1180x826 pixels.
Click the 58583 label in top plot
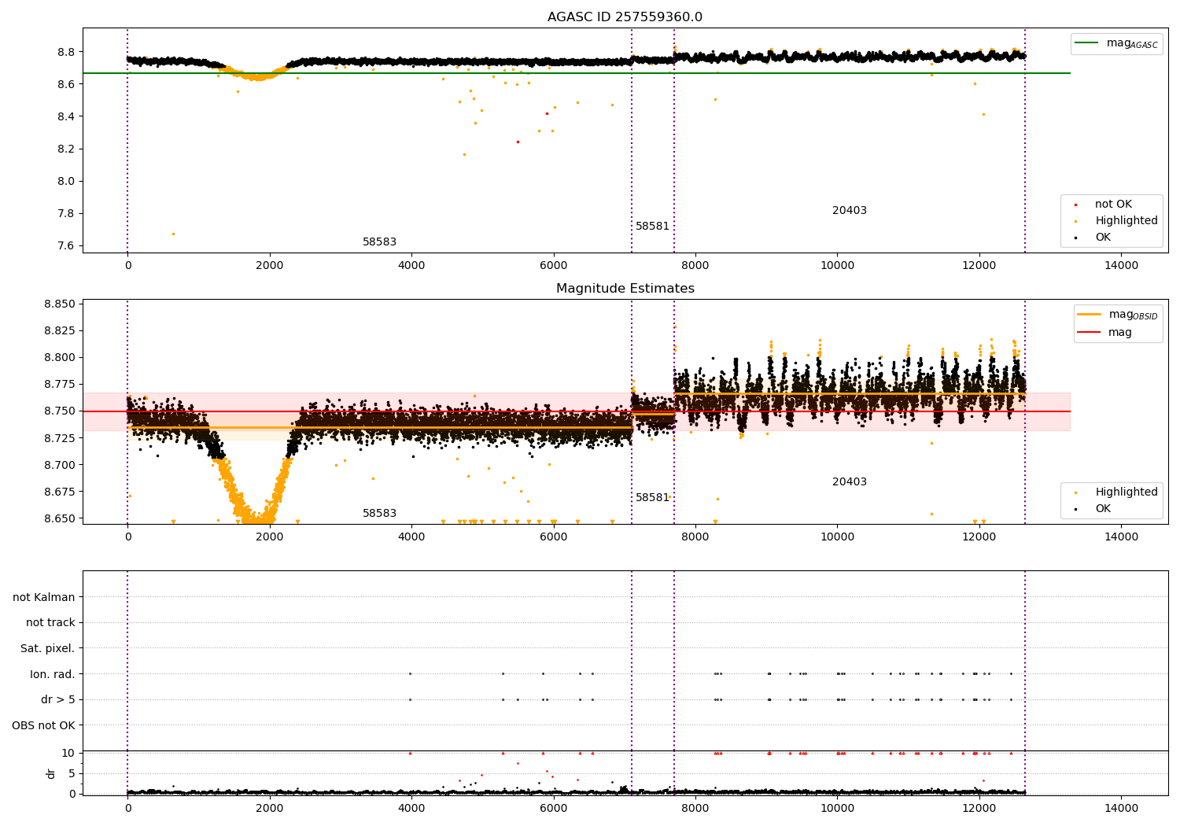point(379,242)
